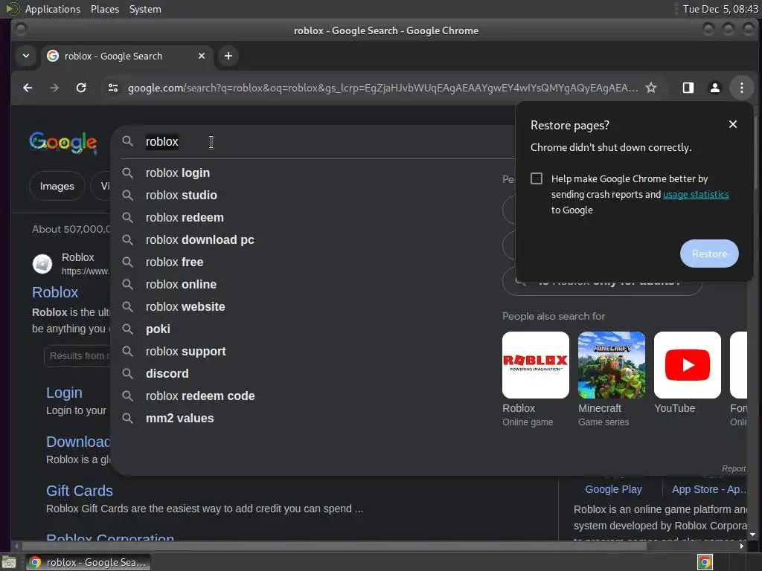Image resolution: width=762 pixels, height=571 pixels.
Task: Open the Chrome three-dot menu
Action: [742, 88]
